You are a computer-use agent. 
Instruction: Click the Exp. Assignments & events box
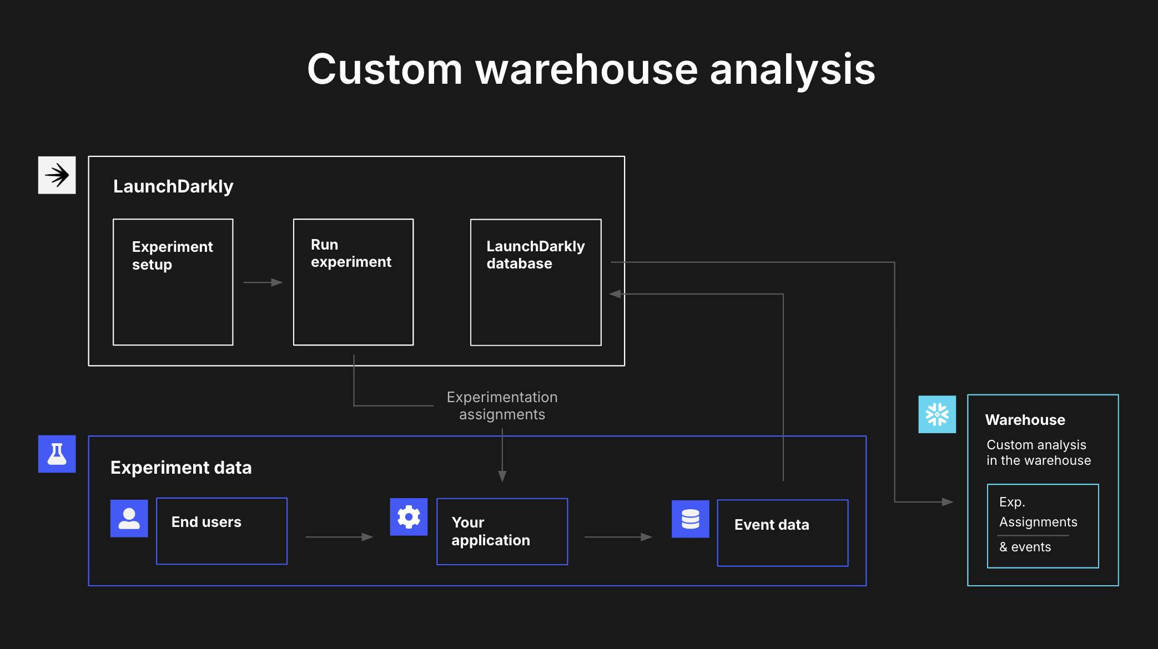pos(1043,525)
